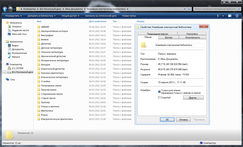Open advanced attributes via Другие button
243x147 pixels.
tap(193, 98)
